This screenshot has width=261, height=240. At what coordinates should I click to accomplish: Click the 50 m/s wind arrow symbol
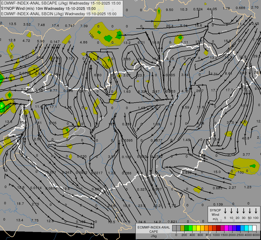(x=250, y=211)
